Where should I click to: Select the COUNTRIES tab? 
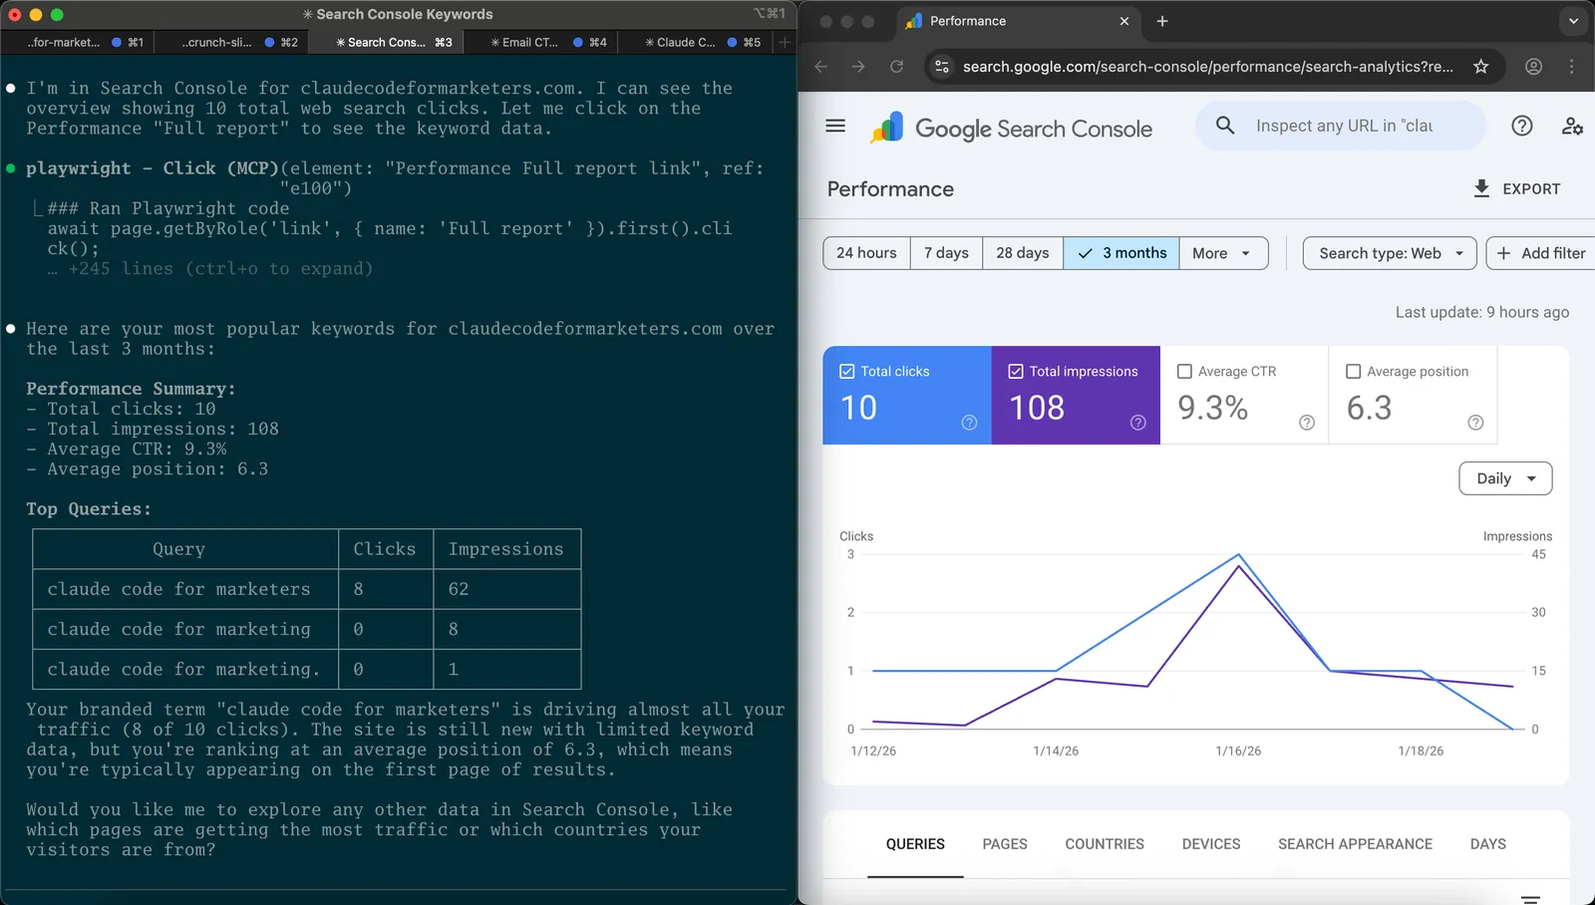(1104, 844)
